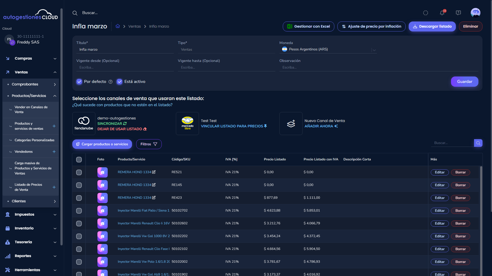Image resolution: width=492 pixels, height=276 pixels.
Task: Select checkbox for row 50102602
Action: point(79,224)
